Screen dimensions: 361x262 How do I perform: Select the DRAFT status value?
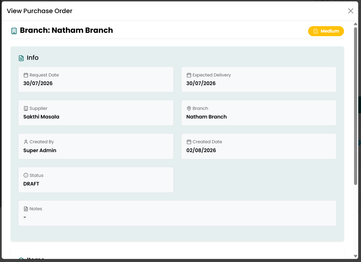(x=31, y=184)
